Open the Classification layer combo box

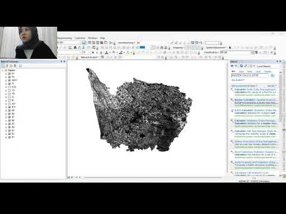(x=237, y=52)
